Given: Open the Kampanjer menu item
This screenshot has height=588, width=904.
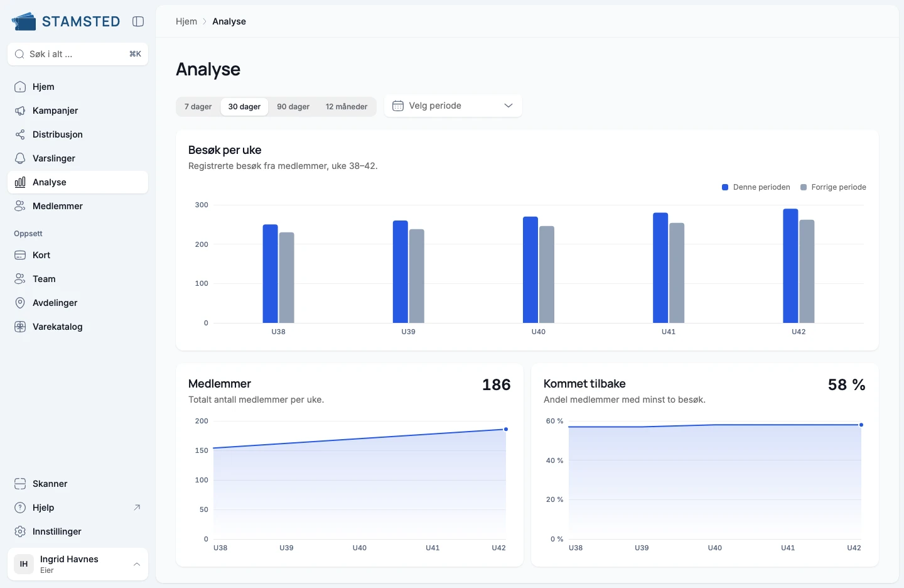Looking at the screenshot, I should coord(78,111).
